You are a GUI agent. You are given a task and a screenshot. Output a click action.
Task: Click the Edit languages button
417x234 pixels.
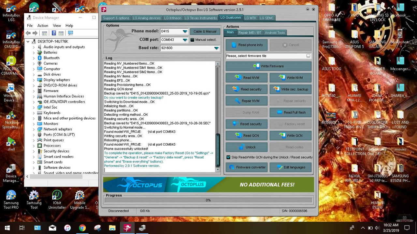291,167
